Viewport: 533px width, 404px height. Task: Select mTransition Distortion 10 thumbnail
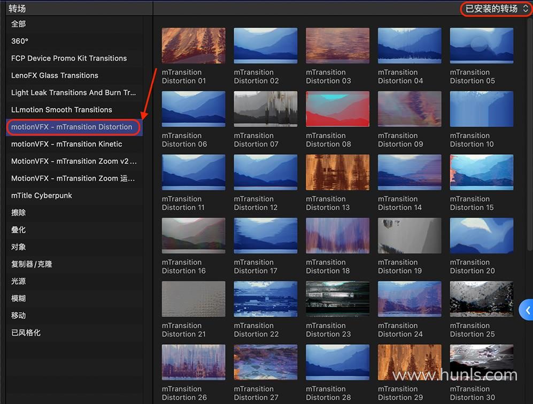click(482, 109)
